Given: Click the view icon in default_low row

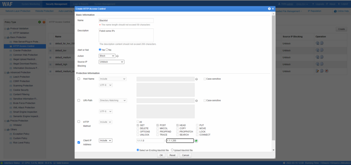Looking at the screenshot, I should click(x=317, y=50).
